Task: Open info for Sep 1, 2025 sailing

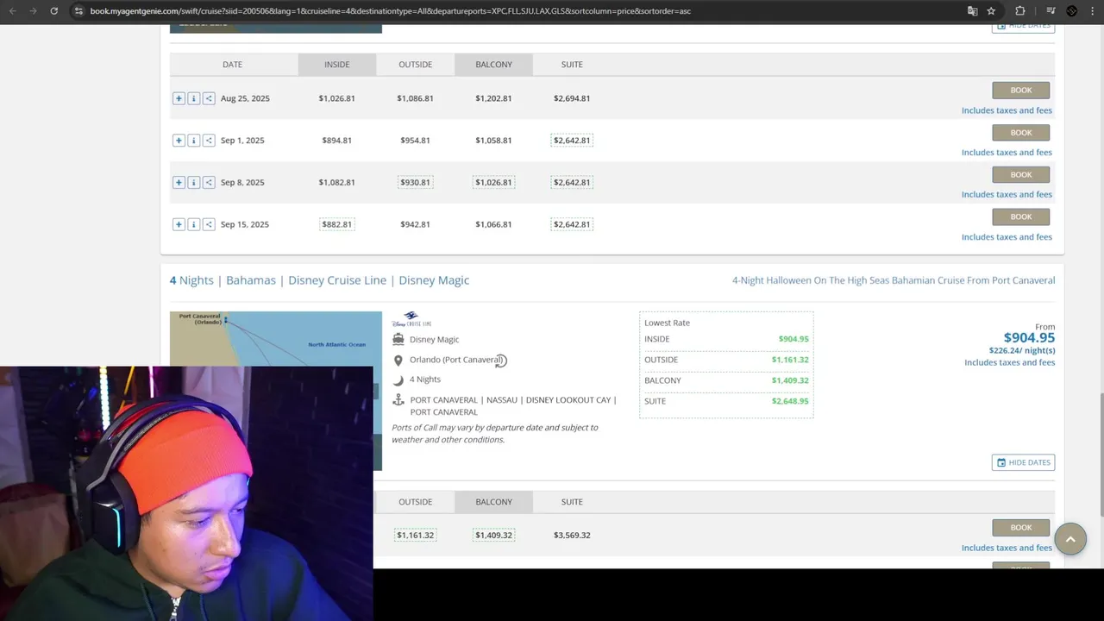Action: (x=193, y=141)
